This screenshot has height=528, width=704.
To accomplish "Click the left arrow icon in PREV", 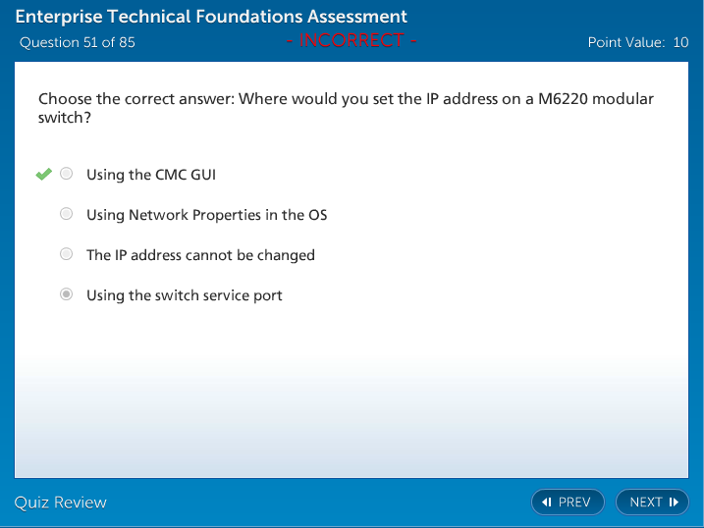I will click(x=547, y=502).
